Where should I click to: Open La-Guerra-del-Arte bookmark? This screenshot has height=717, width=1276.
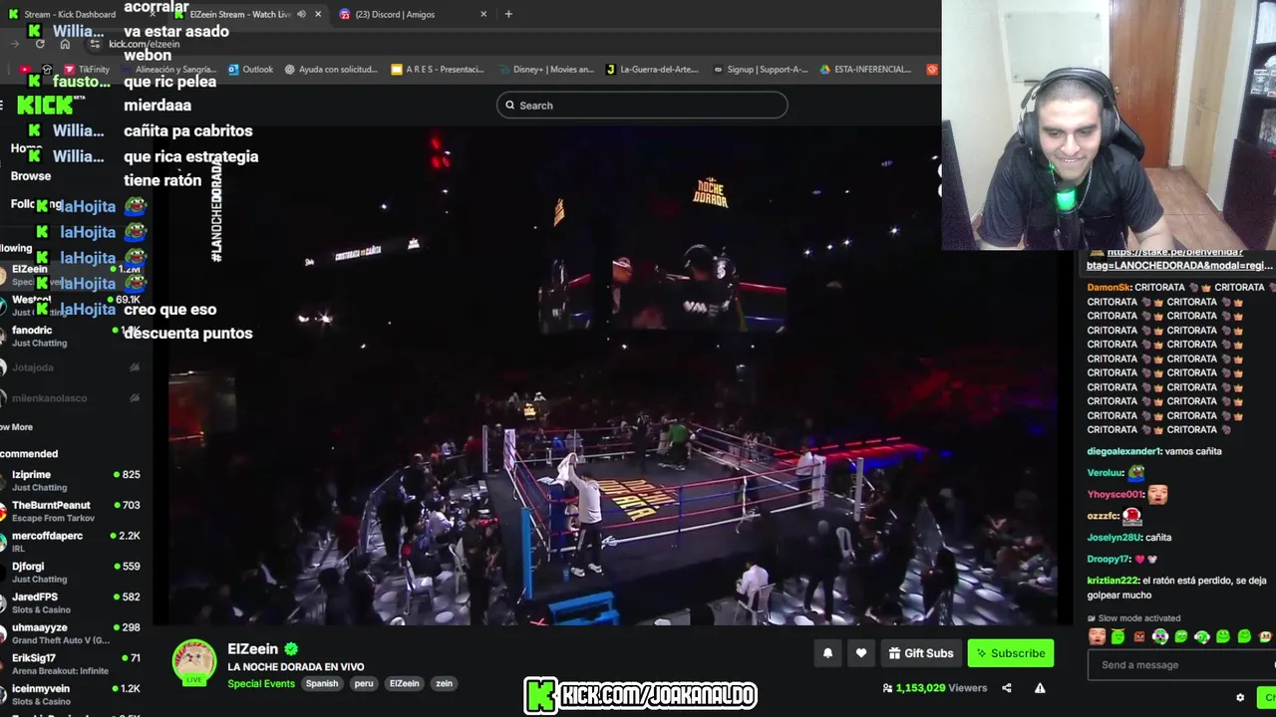tap(652, 70)
